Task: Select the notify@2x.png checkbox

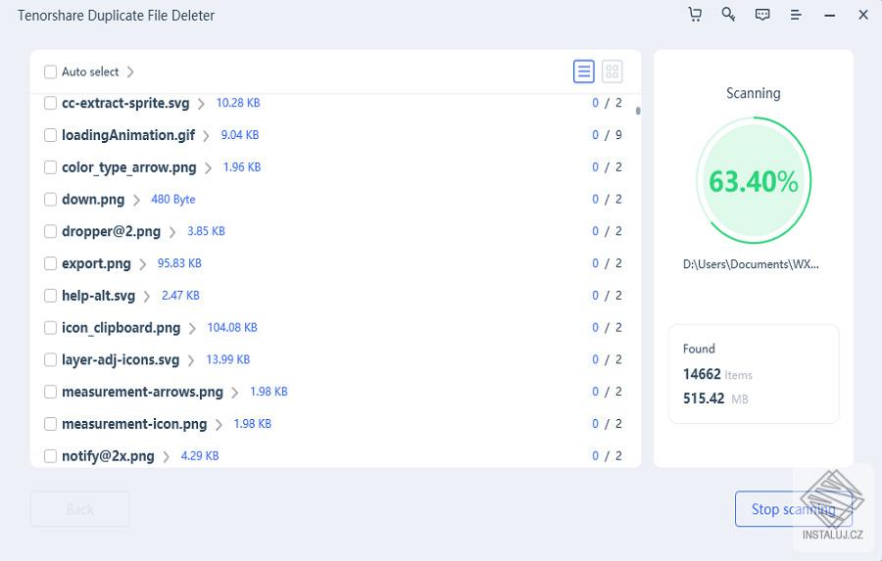Action: pyautogui.click(x=50, y=455)
